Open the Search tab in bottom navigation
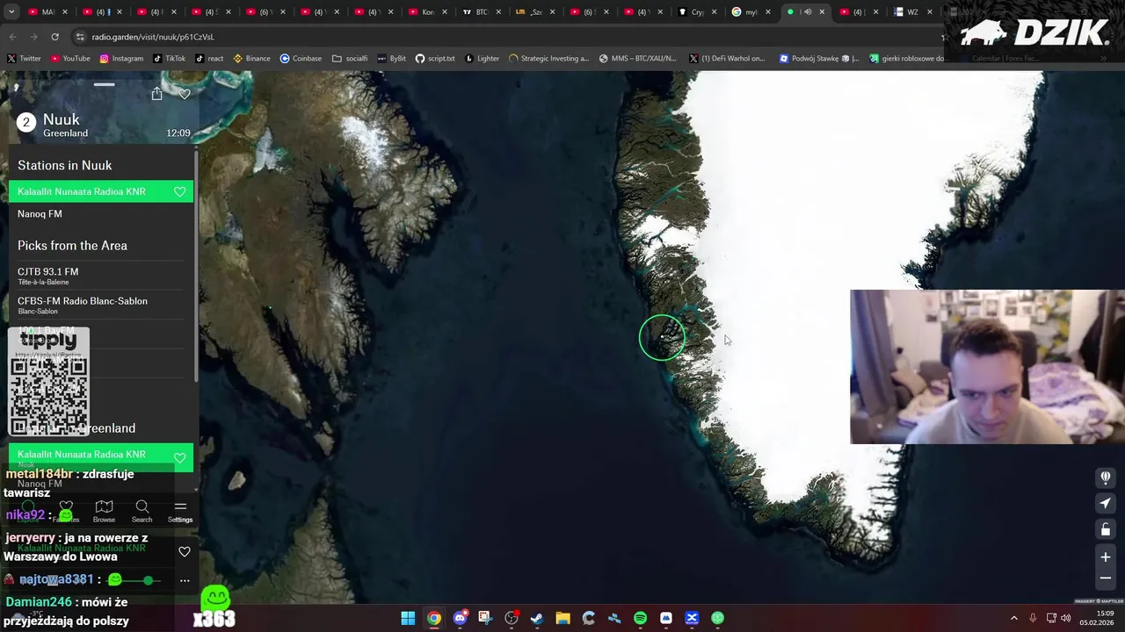1125x632 pixels. click(x=142, y=511)
